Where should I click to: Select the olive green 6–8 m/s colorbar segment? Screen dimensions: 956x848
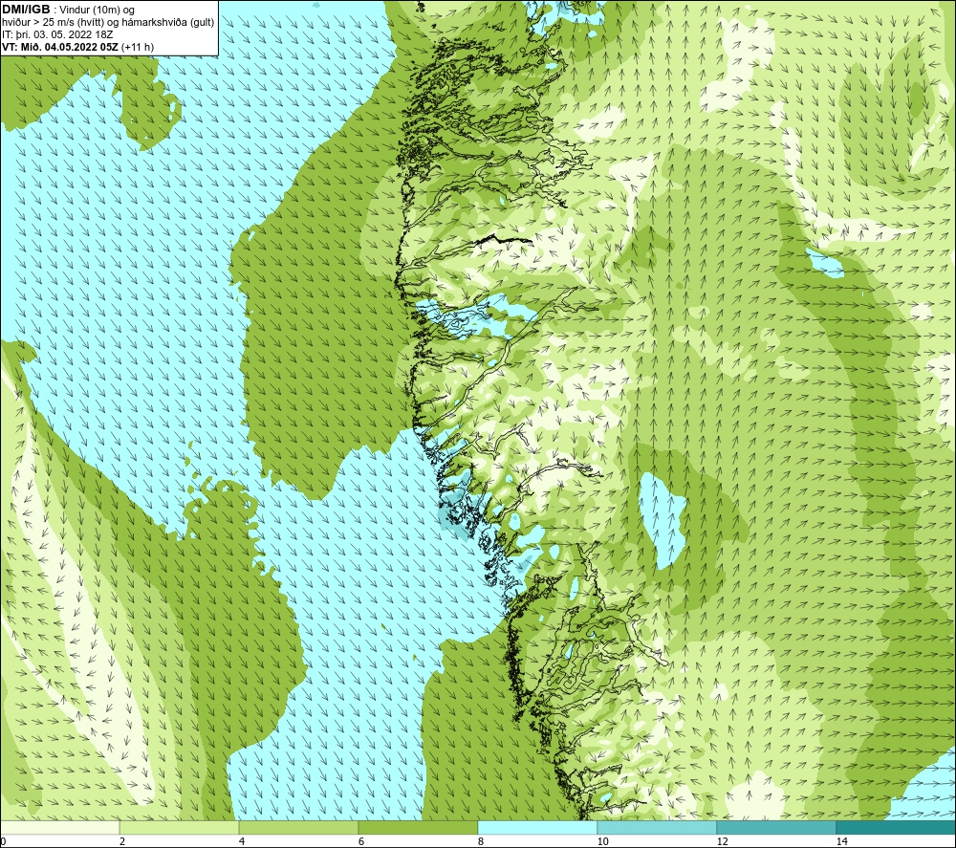[418, 827]
